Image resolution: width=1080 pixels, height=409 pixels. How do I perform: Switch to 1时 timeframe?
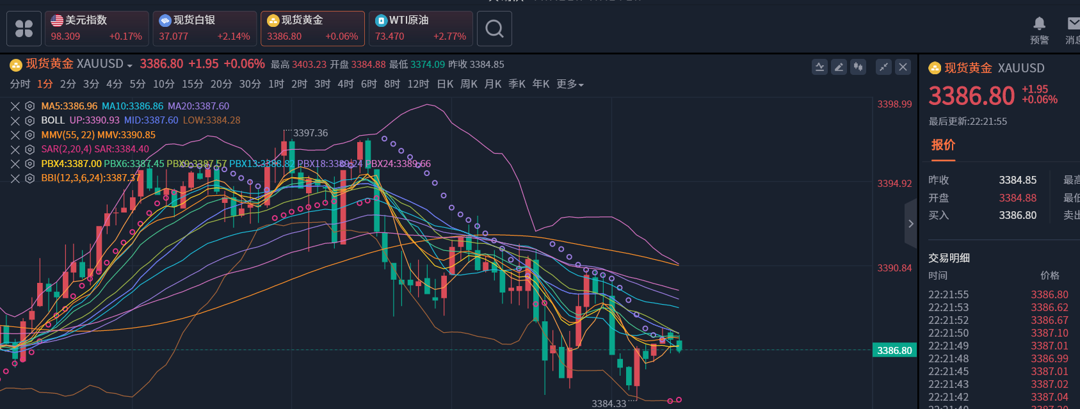click(276, 84)
